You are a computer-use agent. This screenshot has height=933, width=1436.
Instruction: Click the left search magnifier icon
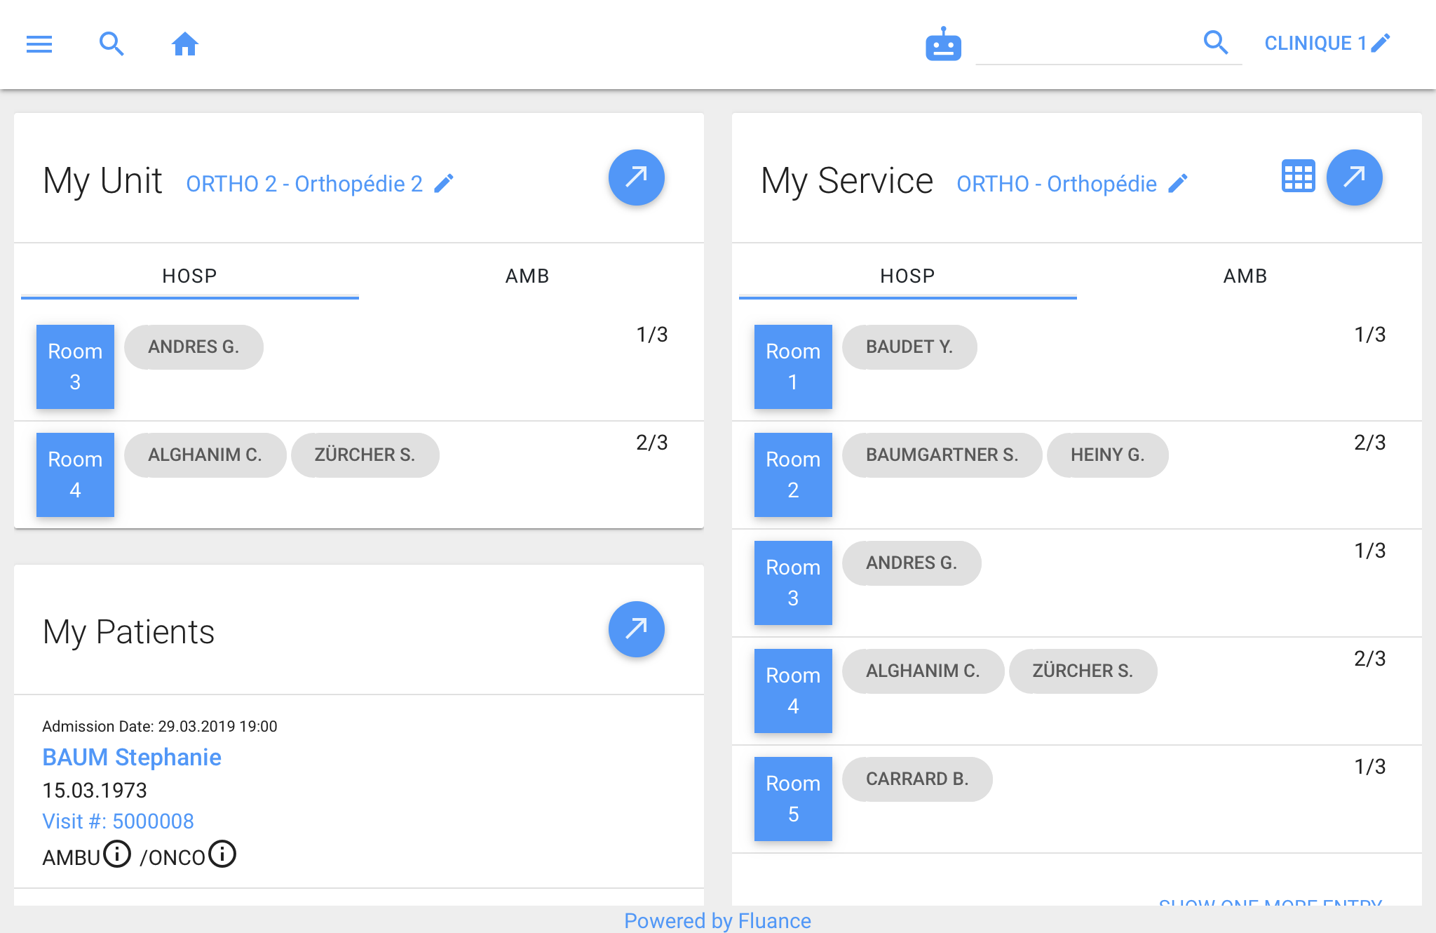coord(111,44)
